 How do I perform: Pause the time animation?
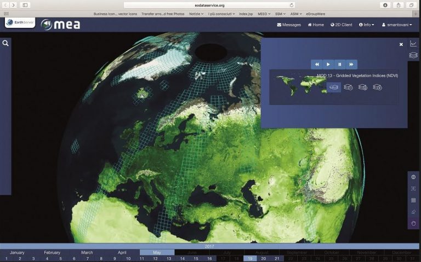click(340, 65)
